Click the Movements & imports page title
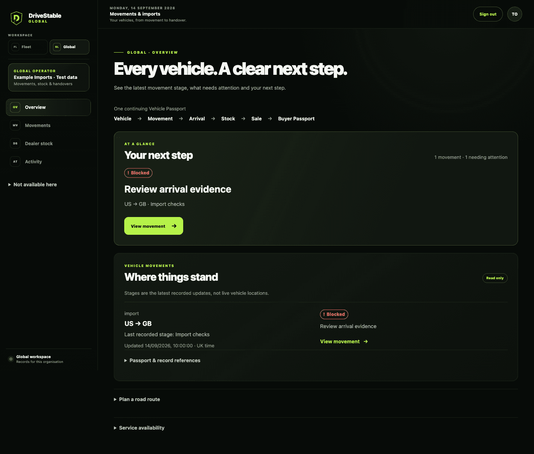 pyautogui.click(x=135, y=14)
